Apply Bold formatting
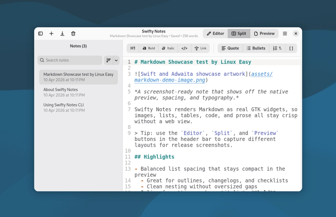Viewport: 336px width, 217px height. tap(149, 48)
